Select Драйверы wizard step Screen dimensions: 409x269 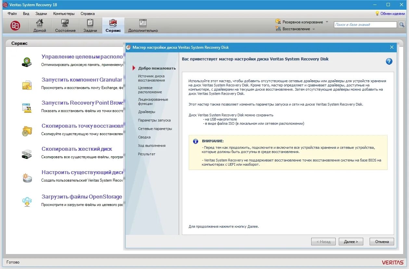click(x=147, y=112)
